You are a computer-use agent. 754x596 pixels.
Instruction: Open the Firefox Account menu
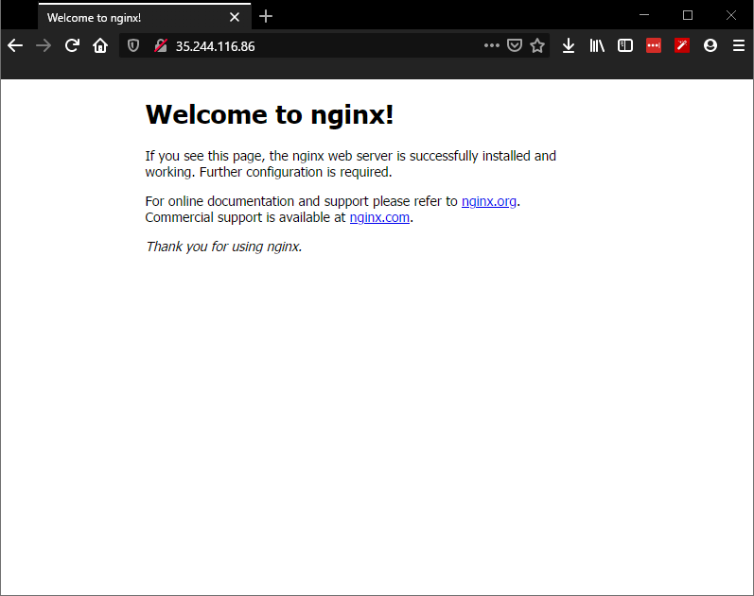(x=710, y=45)
